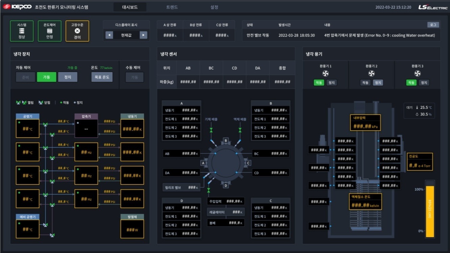Click the green 기체 배출 valve icon
Screen dimensions: 450x253
pyautogui.click(x=211, y=130)
